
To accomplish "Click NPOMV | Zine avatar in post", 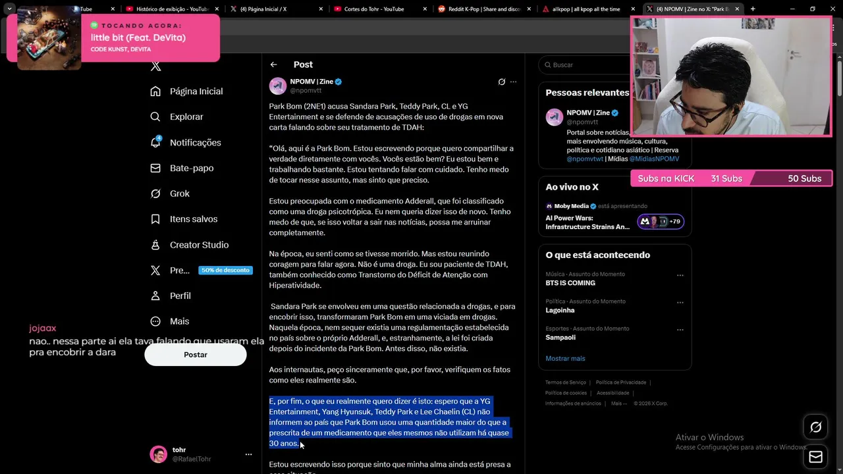I will 278,86.
